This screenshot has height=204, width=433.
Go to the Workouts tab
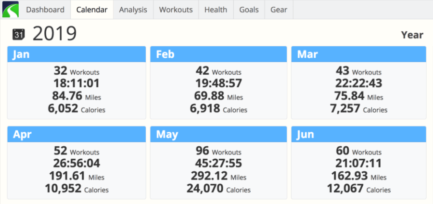click(176, 10)
